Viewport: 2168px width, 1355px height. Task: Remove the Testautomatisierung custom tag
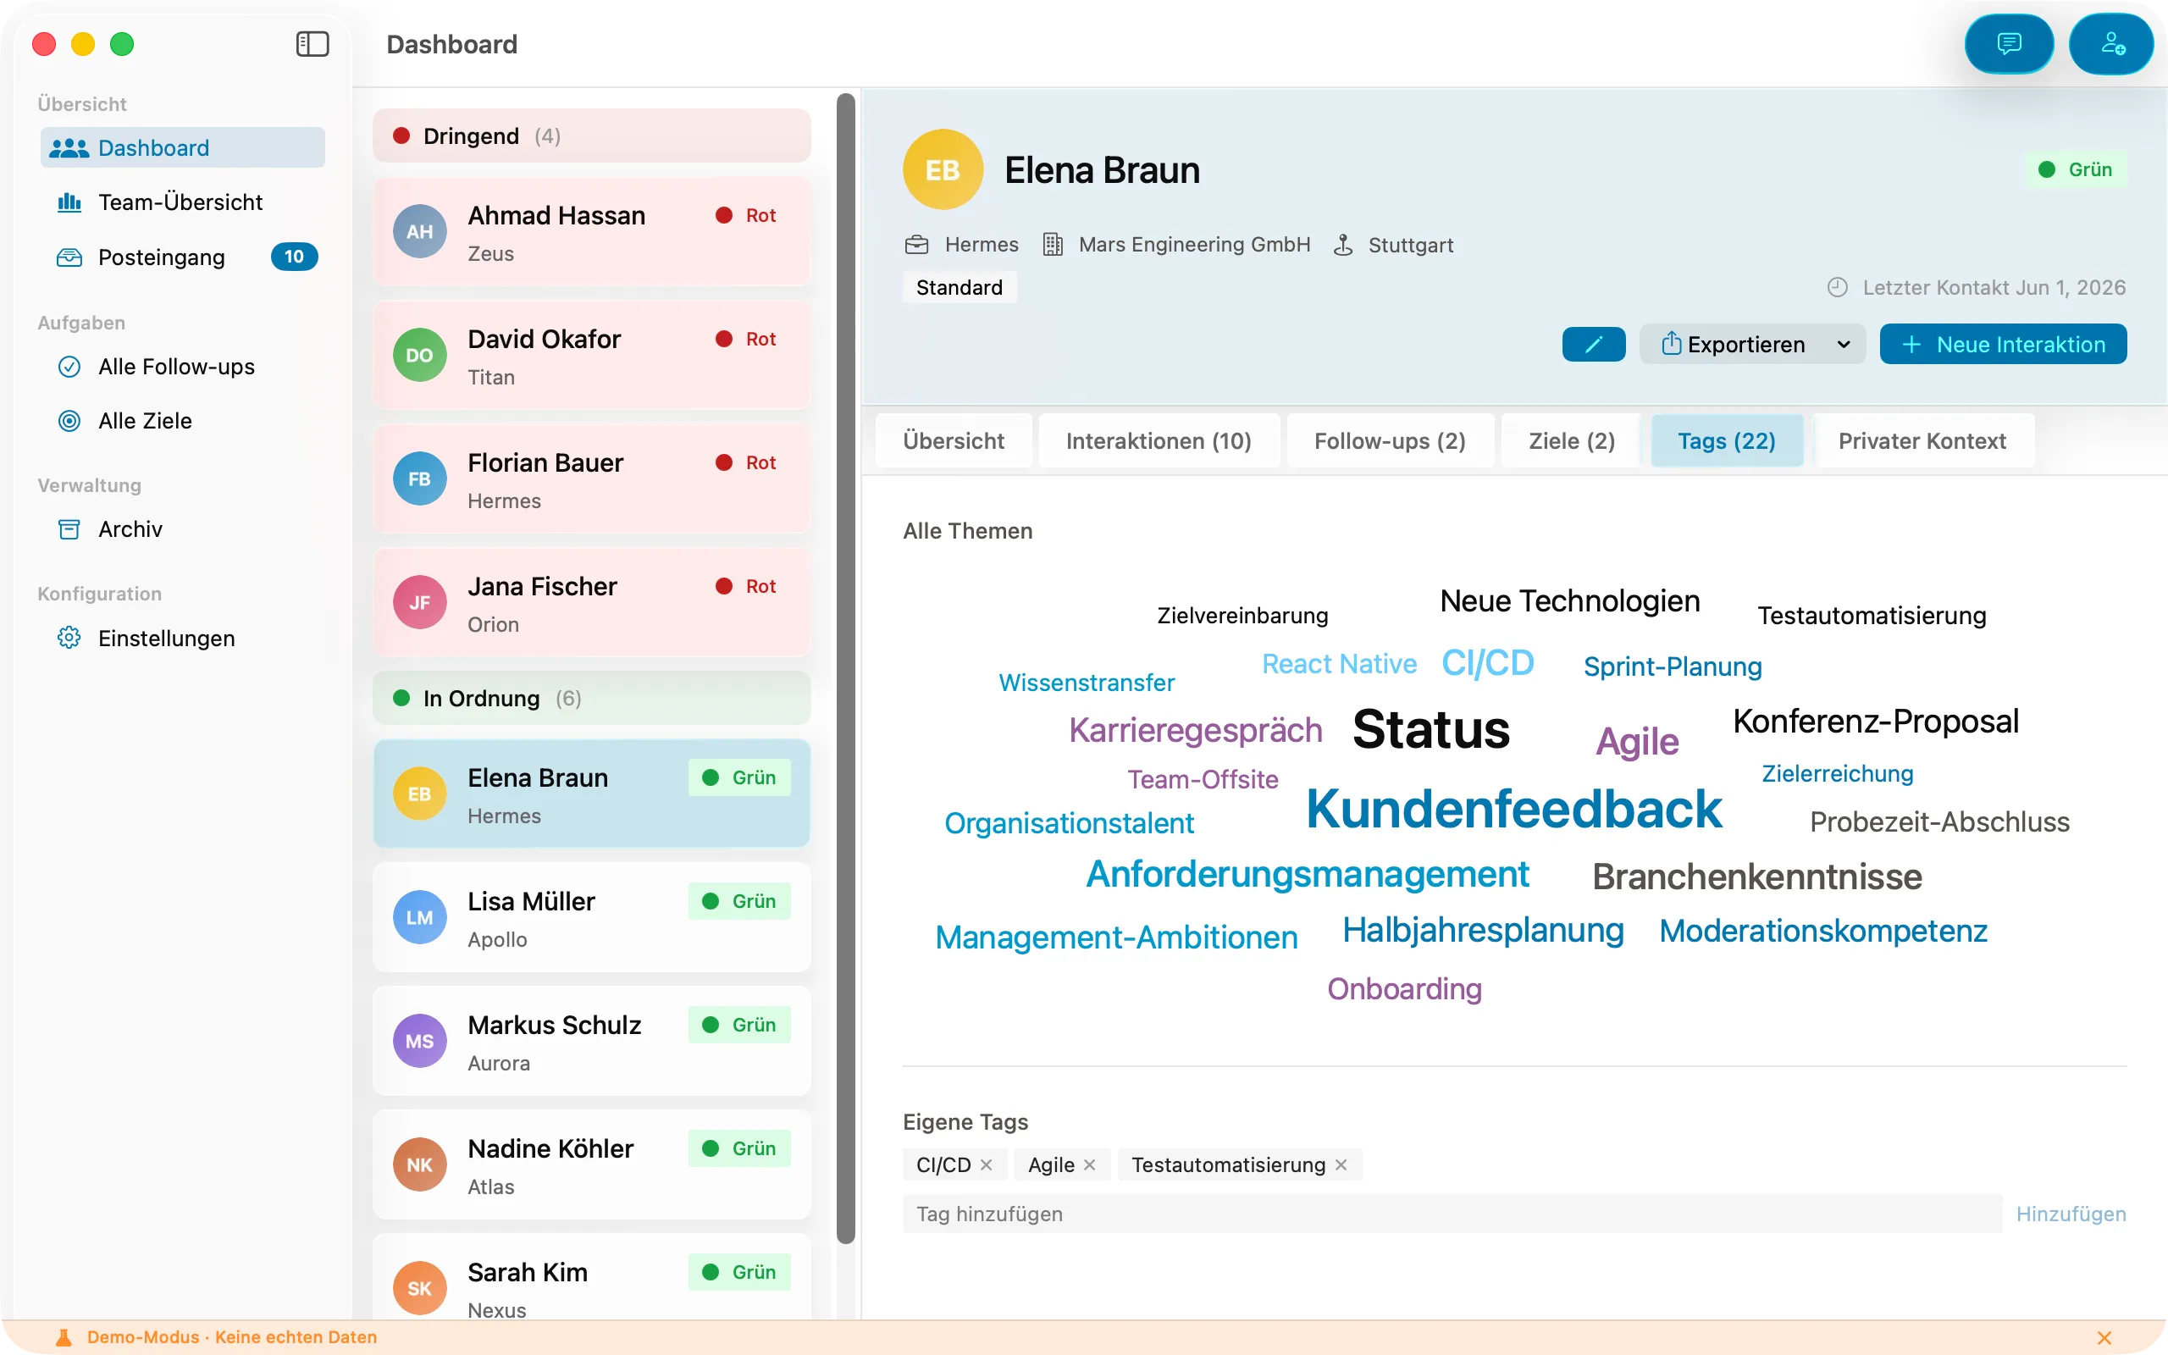(x=1341, y=1164)
